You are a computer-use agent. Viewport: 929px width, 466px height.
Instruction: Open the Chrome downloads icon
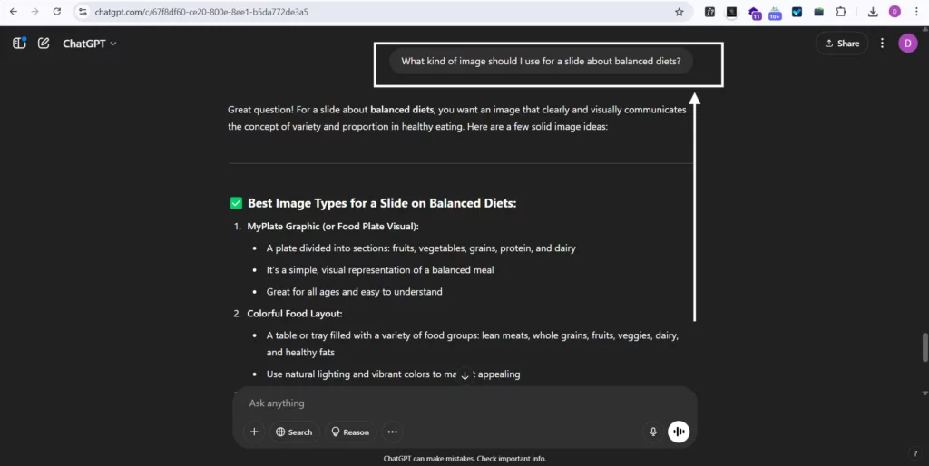click(x=873, y=12)
